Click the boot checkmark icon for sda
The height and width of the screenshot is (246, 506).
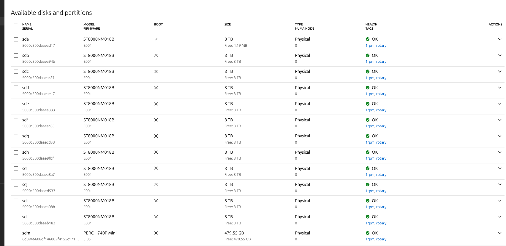156,39
